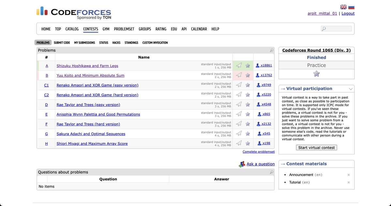Open Anisphia Wynn Palettia and Good Permutations
The width and height of the screenshot is (391, 206).
click(x=98, y=114)
